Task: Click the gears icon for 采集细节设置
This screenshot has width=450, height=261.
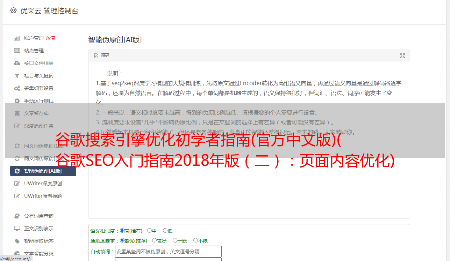Action: (17, 88)
